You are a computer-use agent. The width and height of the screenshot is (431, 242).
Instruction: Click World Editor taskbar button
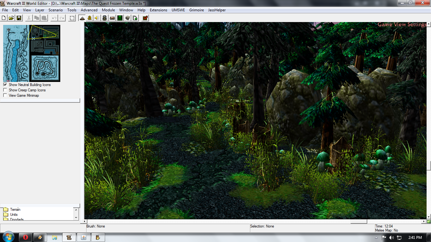(x=69, y=237)
